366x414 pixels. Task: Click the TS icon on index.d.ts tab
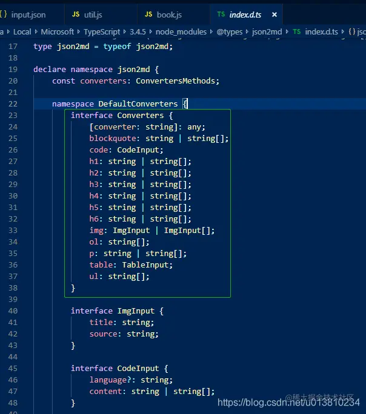(221, 15)
